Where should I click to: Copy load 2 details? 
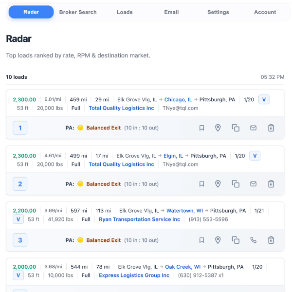click(236, 184)
